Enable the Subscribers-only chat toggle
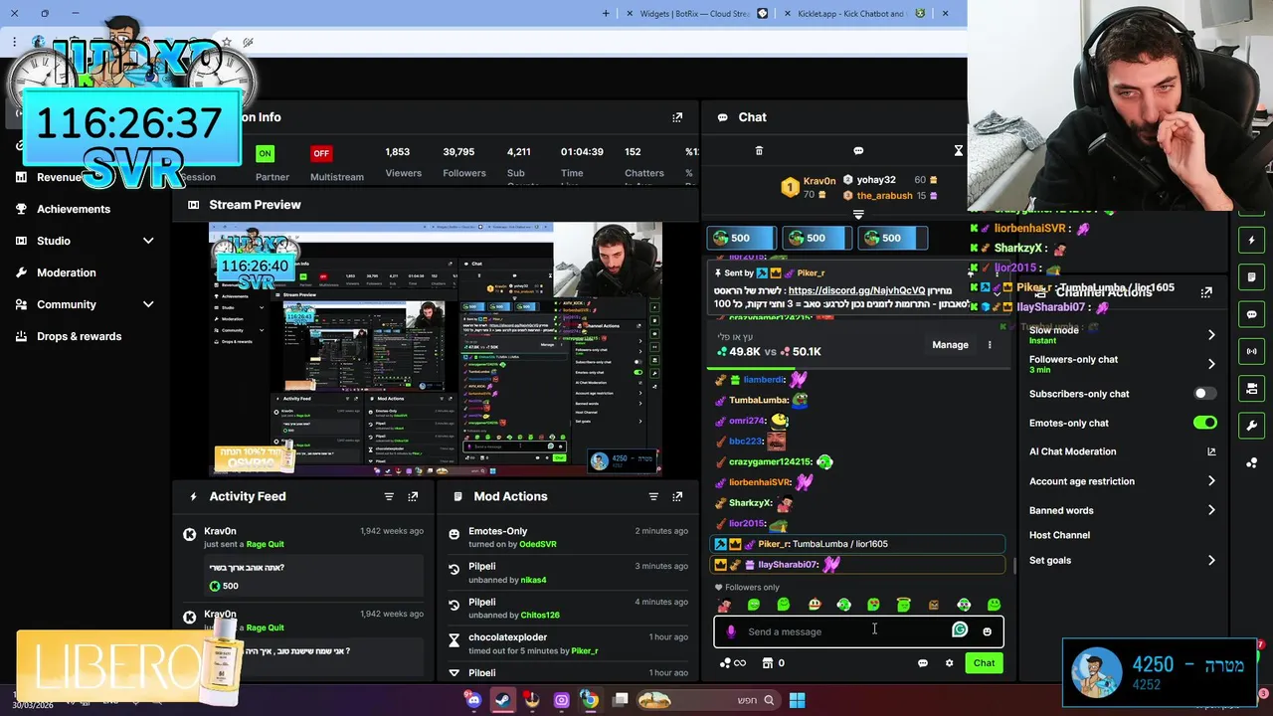1273x716 pixels. pyautogui.click(x=1205, y=394)
